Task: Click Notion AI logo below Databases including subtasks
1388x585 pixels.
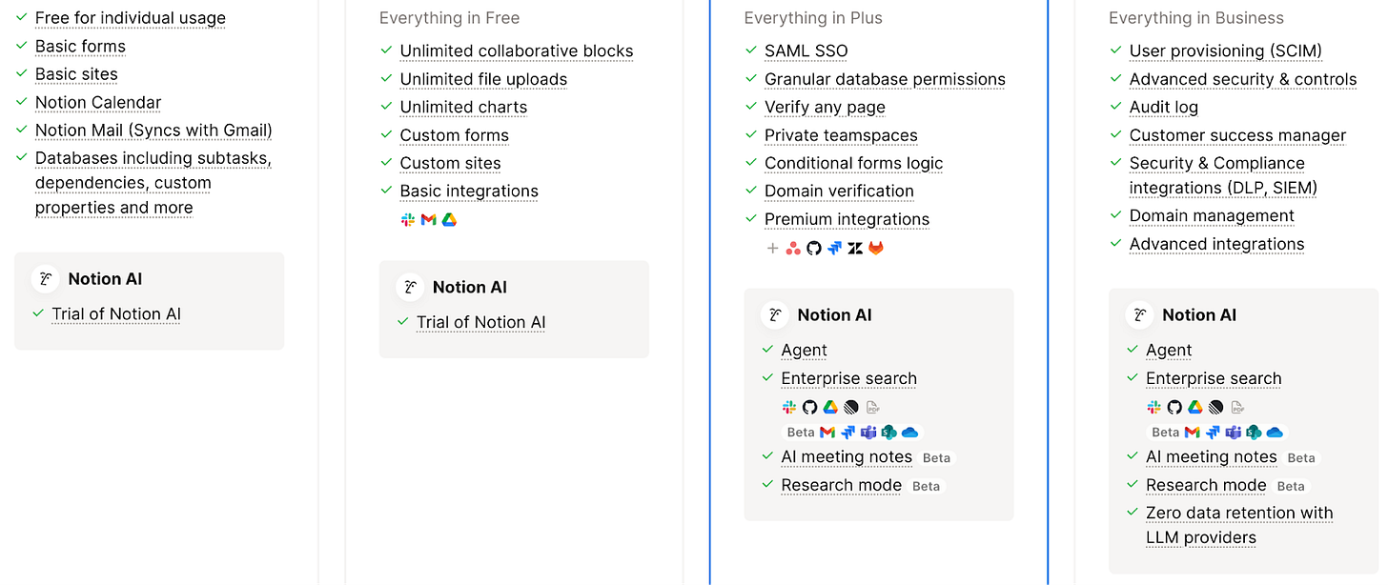Action: pyautogui.click(x=45, y=279)
